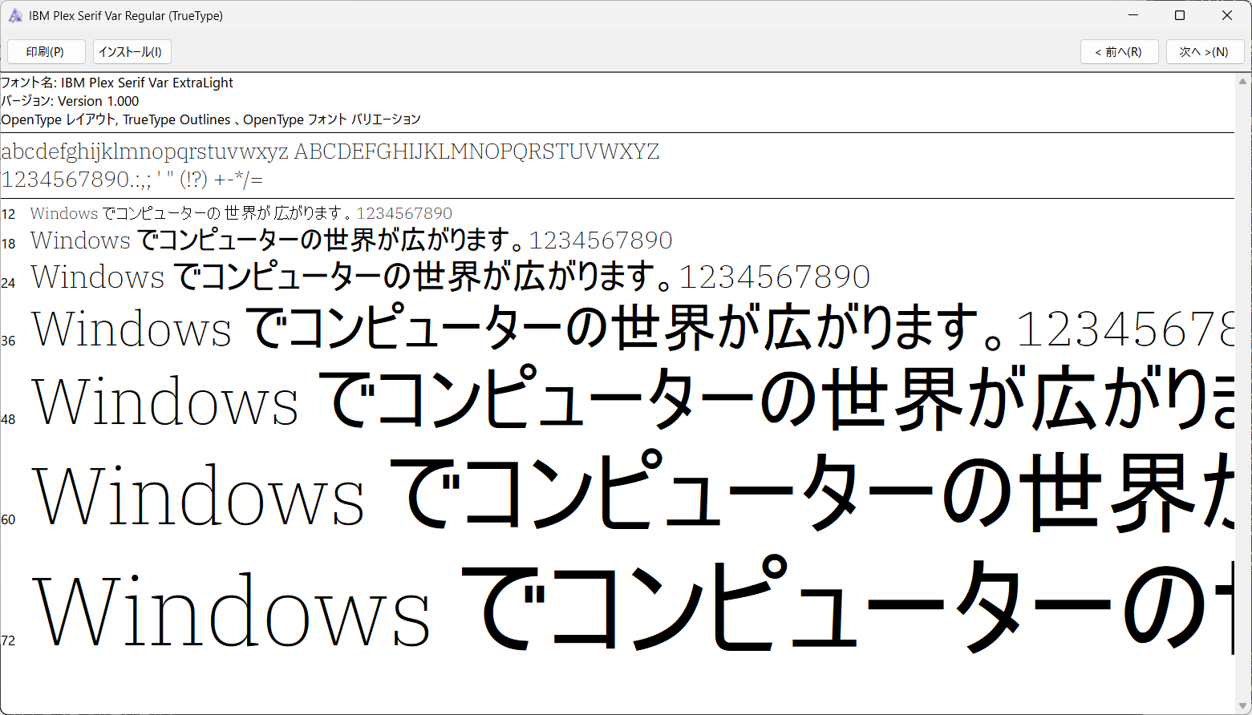Click the size label '60'
This screenshot has height=715, width=1252.
[x=8, y=519]
